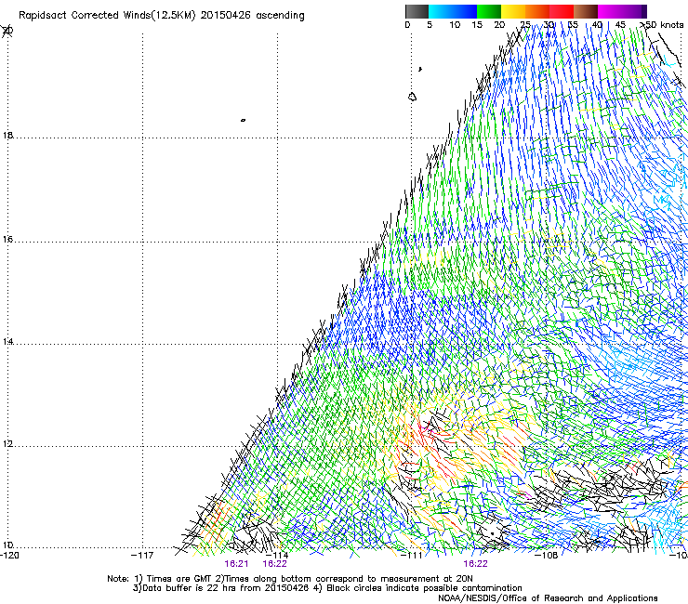Select the longitude label '-117' on the bottom axis

click(142, 556)
